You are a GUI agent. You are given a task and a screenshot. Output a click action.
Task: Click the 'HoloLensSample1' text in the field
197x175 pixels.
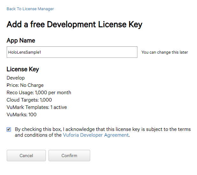(25, 52)
